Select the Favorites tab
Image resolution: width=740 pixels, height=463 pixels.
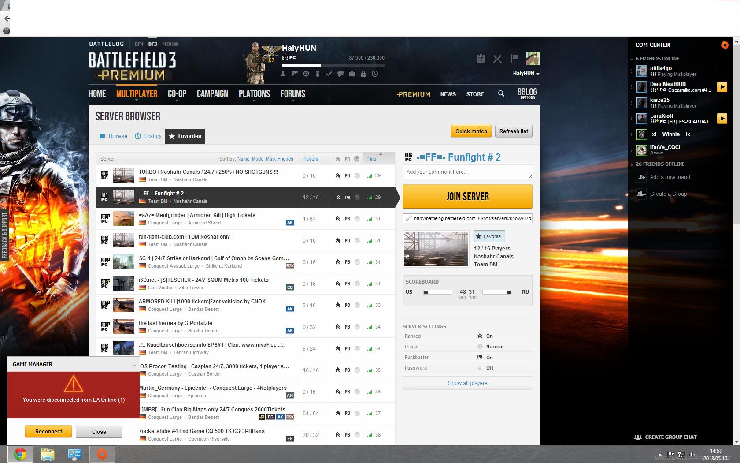[185, 136]
